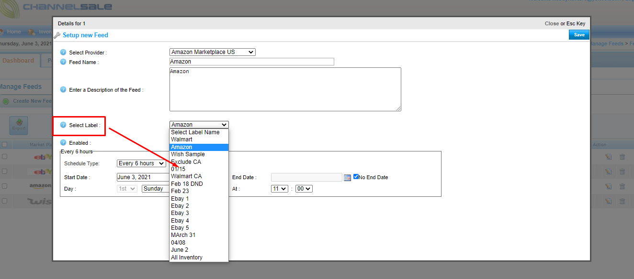
Task: Click the Create New Feed green icon
Action: (6, 101)
